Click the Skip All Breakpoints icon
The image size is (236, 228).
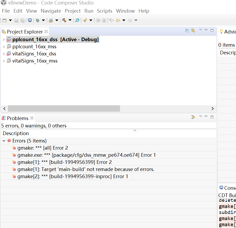77,20
